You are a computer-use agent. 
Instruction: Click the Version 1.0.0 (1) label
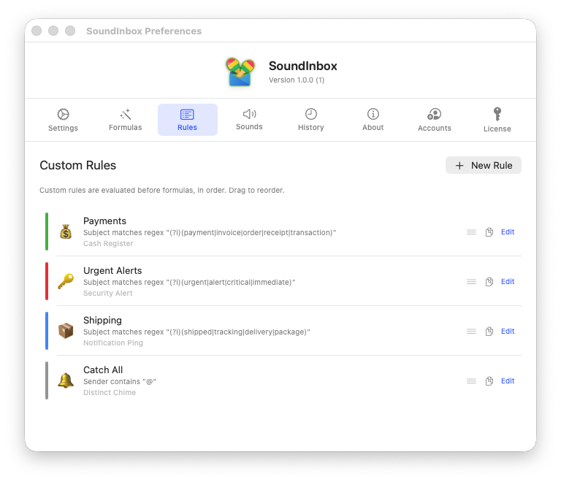(x=297, y=80)
